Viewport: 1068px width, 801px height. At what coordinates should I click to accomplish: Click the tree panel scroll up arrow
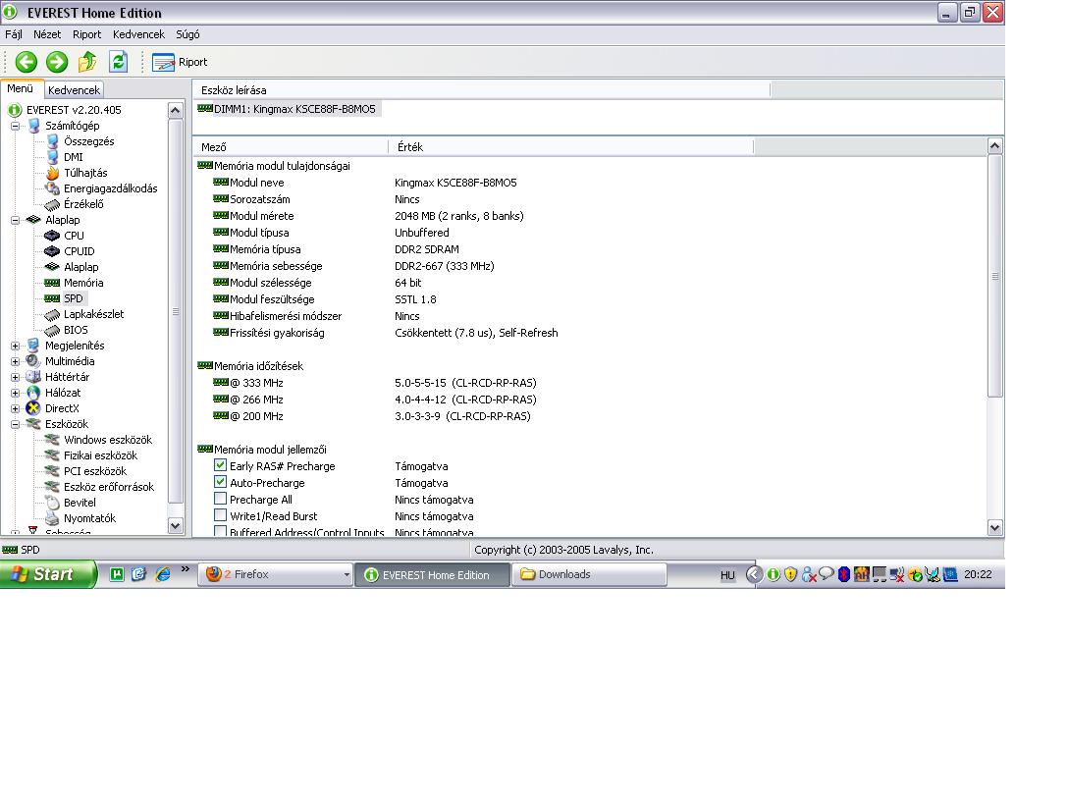[175, 110]
